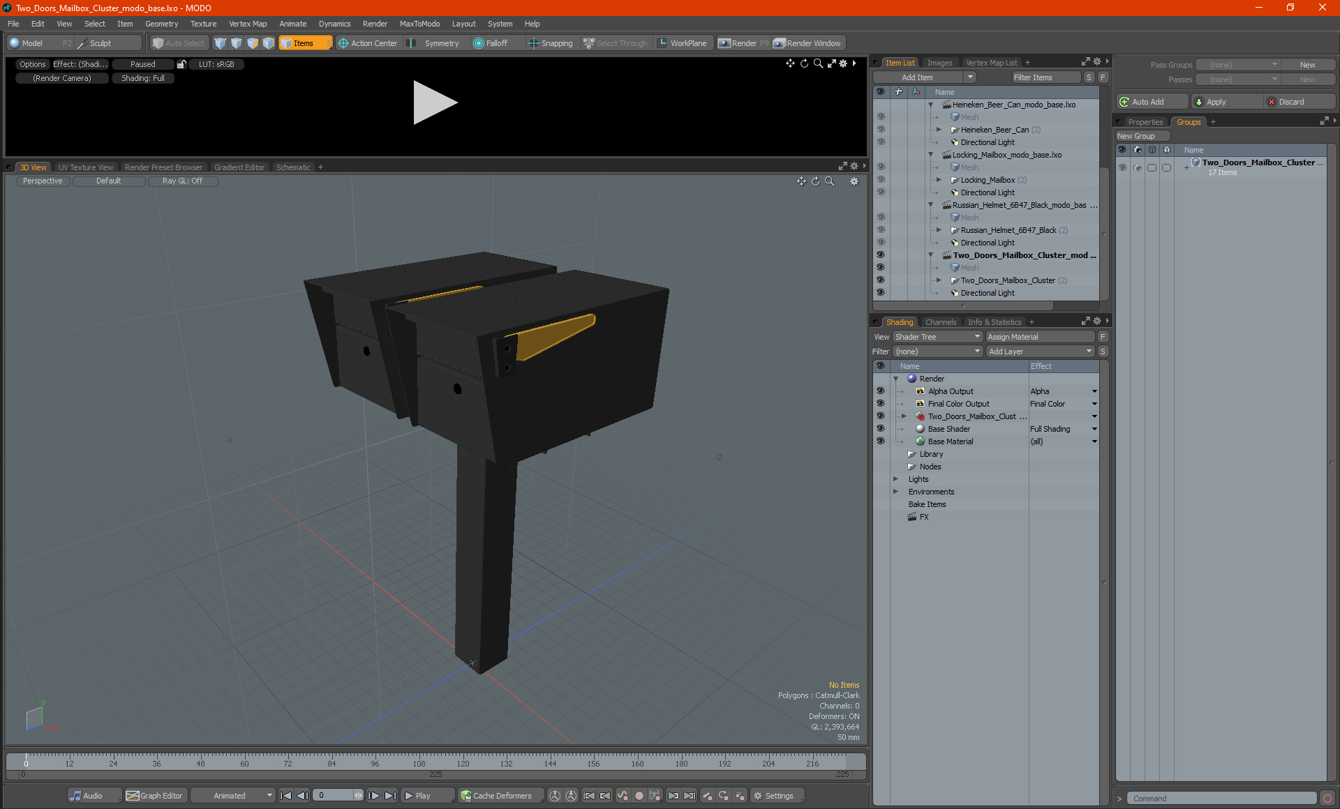The width and height of the screenshot is (1340, 809).
Task: Click 3D viewport rotate view icon
Action: 815,181
